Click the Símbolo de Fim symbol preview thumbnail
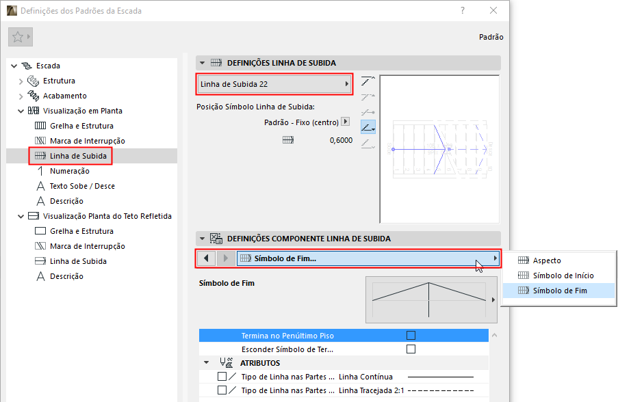Viewport: 618px width, 402px height. pyautogui.click(x=428, y=300)
